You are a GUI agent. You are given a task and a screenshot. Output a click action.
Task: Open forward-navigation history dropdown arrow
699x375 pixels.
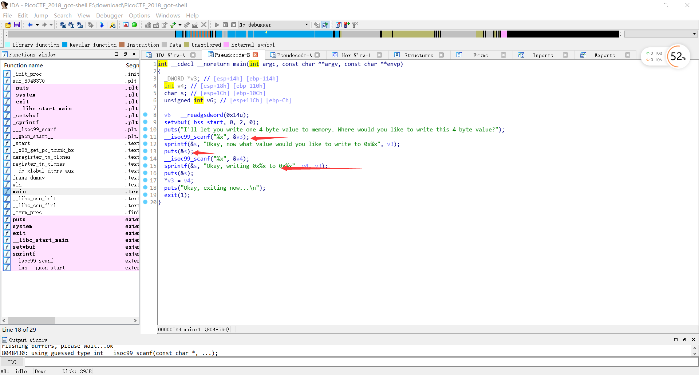[51, 25]
